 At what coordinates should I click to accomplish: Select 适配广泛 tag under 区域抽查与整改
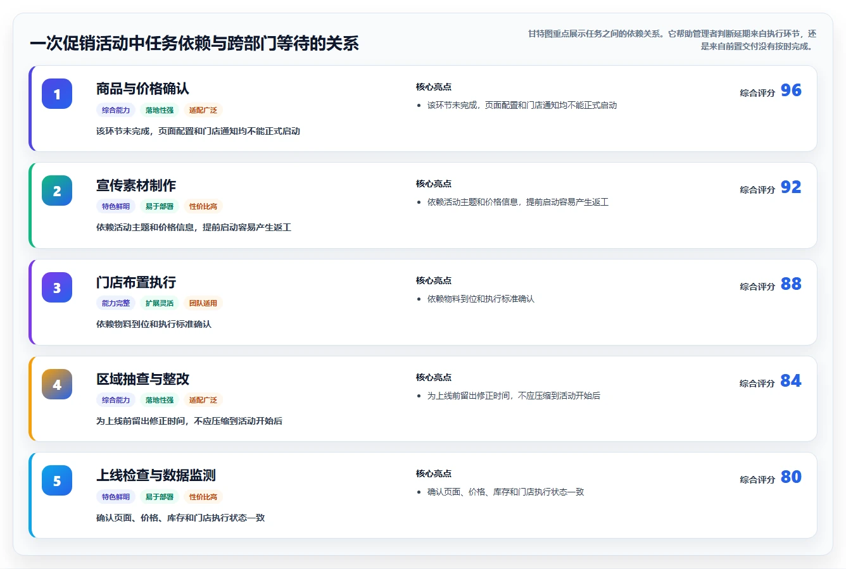coord(203,400)
